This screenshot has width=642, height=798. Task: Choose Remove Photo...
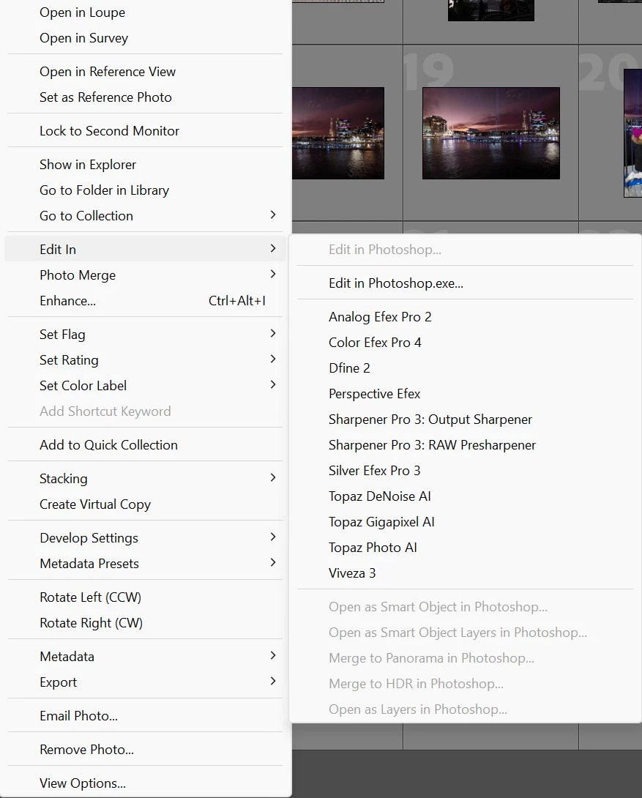click(145, 749)
